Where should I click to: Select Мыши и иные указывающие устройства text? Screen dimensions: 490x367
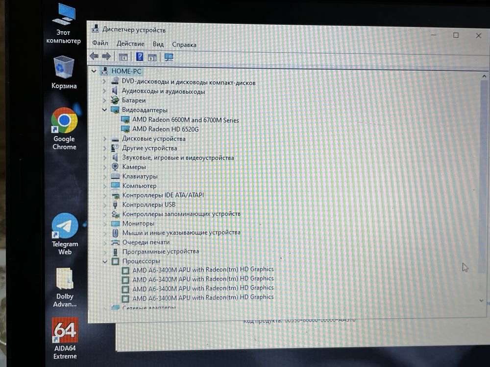[x=181, y=232]
